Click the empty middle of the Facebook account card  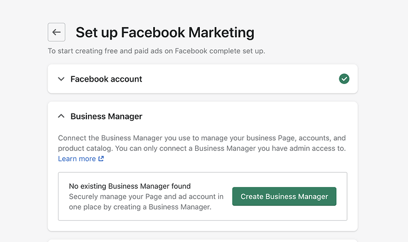pos(237,79)
